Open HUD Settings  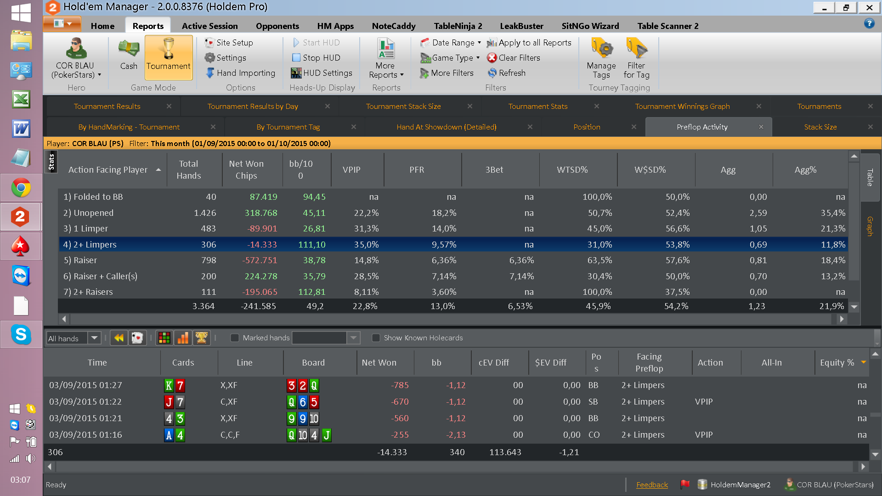pos(322,73)
